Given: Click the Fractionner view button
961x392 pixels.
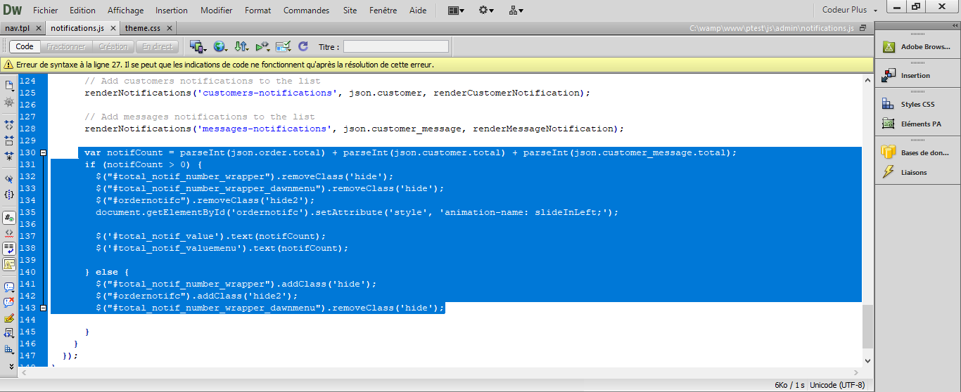Looking at the screenshot, I should pos(65,46).
